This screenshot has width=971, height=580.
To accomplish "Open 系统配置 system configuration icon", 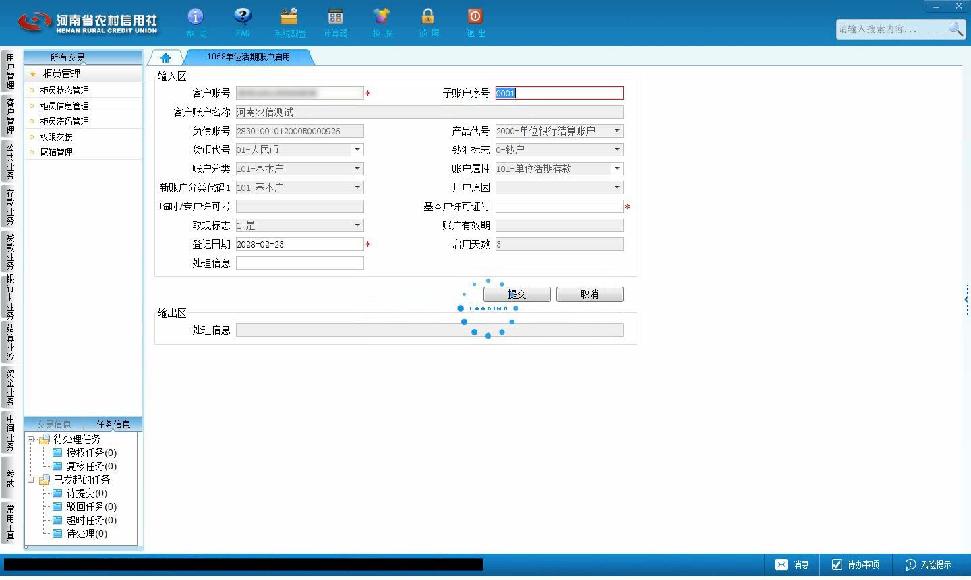I will coord(289,16).
